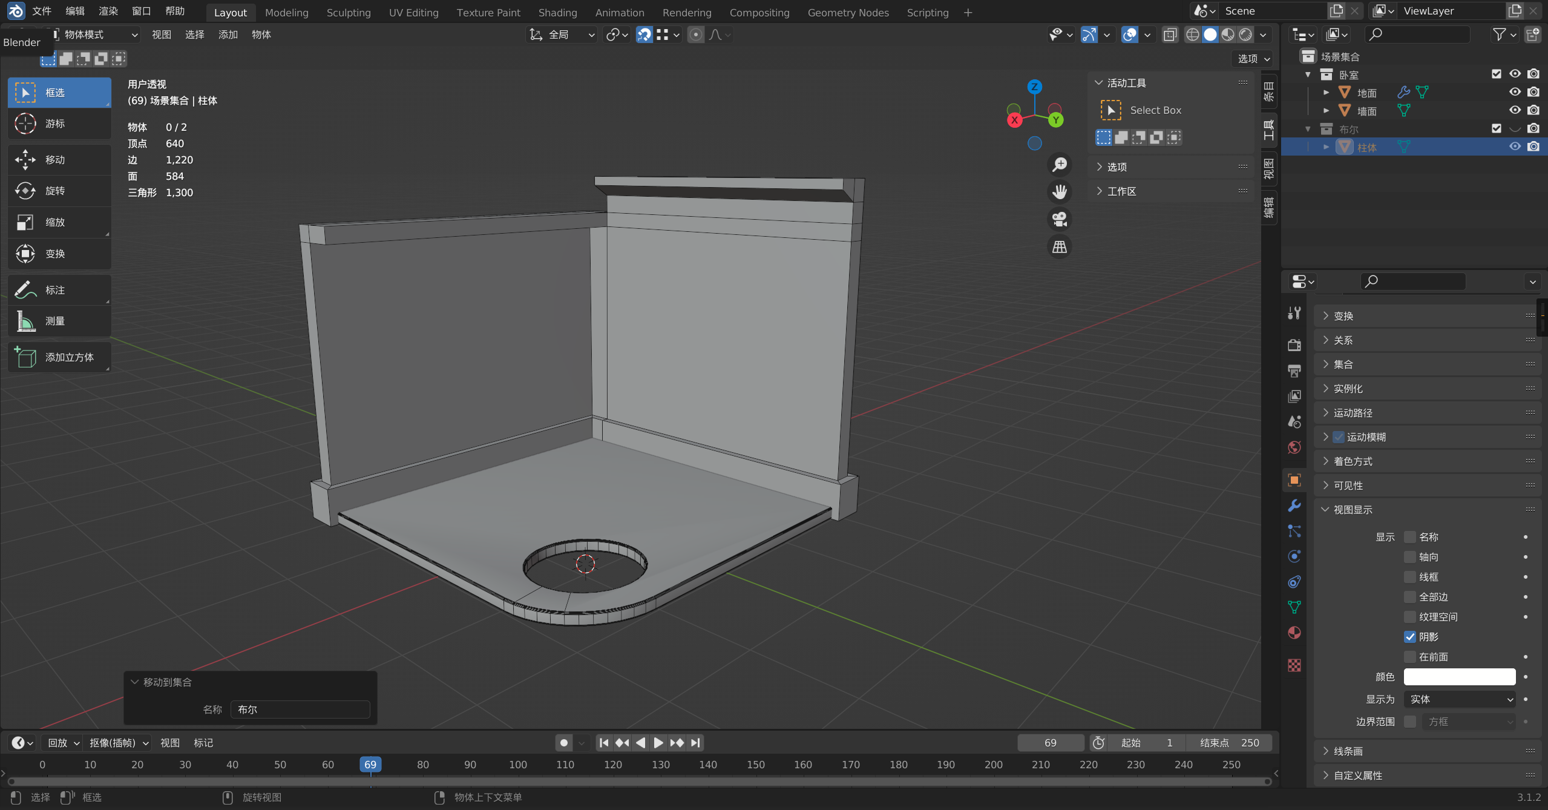Open the 物体模式 mode dropdown
Image resolution: width=1548 pixels, height=810 pixels.
point(94,35)
